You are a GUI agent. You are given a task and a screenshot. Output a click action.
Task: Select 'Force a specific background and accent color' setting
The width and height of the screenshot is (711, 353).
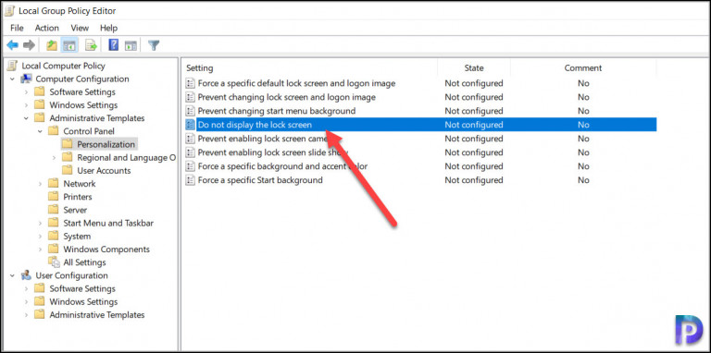point(282,166)
